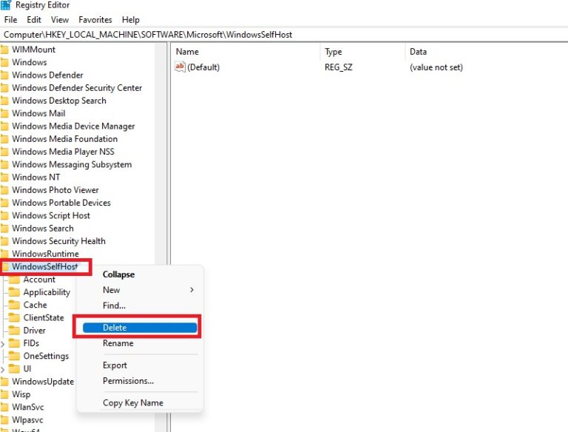
Task: Open the View menu
Action: [x=59, y=19]
